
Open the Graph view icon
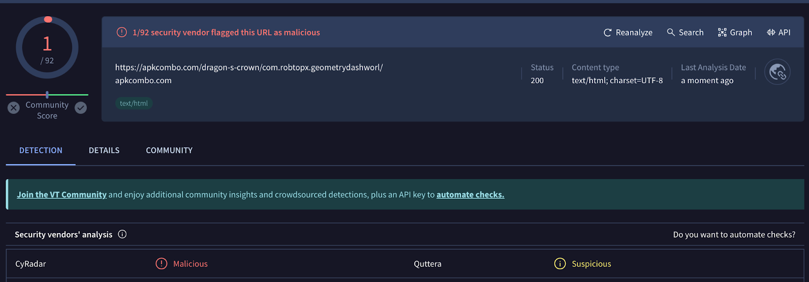coord(722,32)
